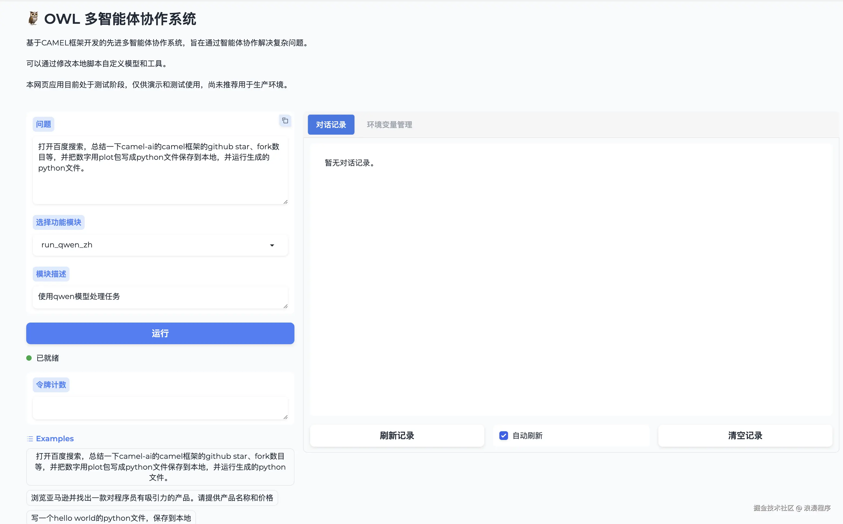The height and width of the screenshot is (524, 843).
Task: Switch to the 环境变量管理 tab
Action: 389,125
